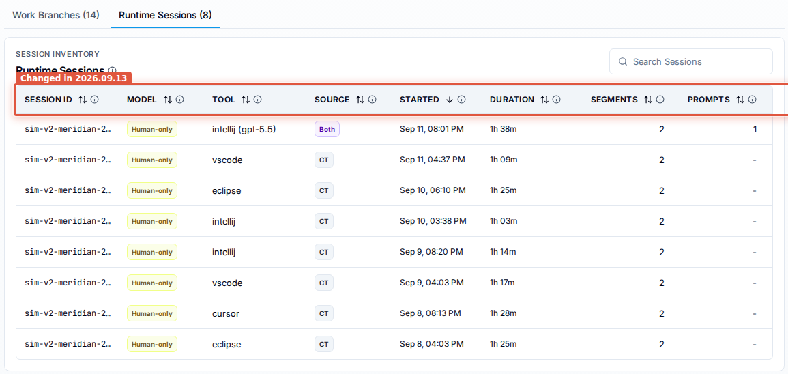Sort by the Model column arrows
This screenshot has width=788, height=374.
168,100
